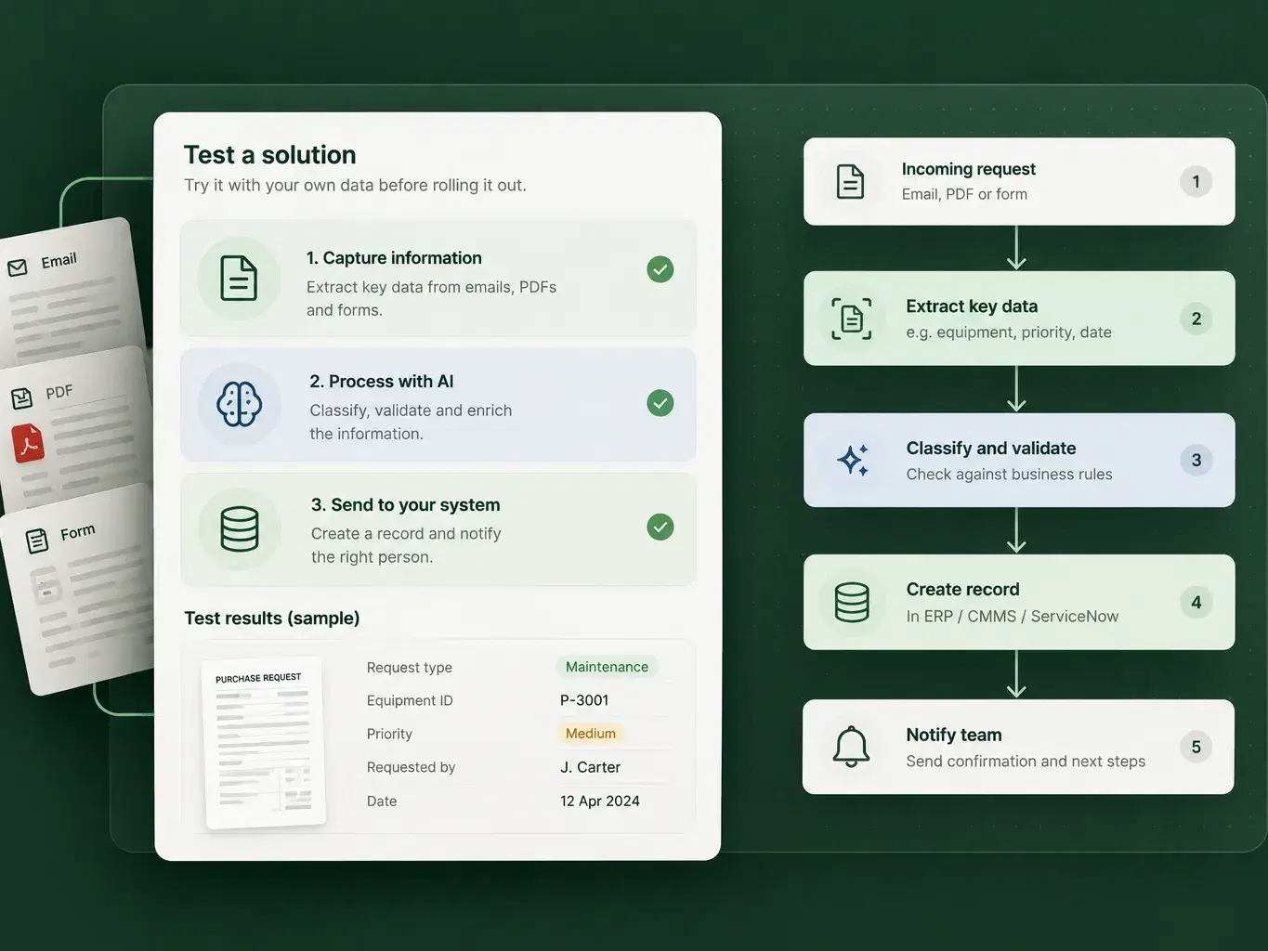This screenshot has width=1268, height=951.
Task: Select the Requested by value "J. Carter"
Action: [x=590, y=767]
